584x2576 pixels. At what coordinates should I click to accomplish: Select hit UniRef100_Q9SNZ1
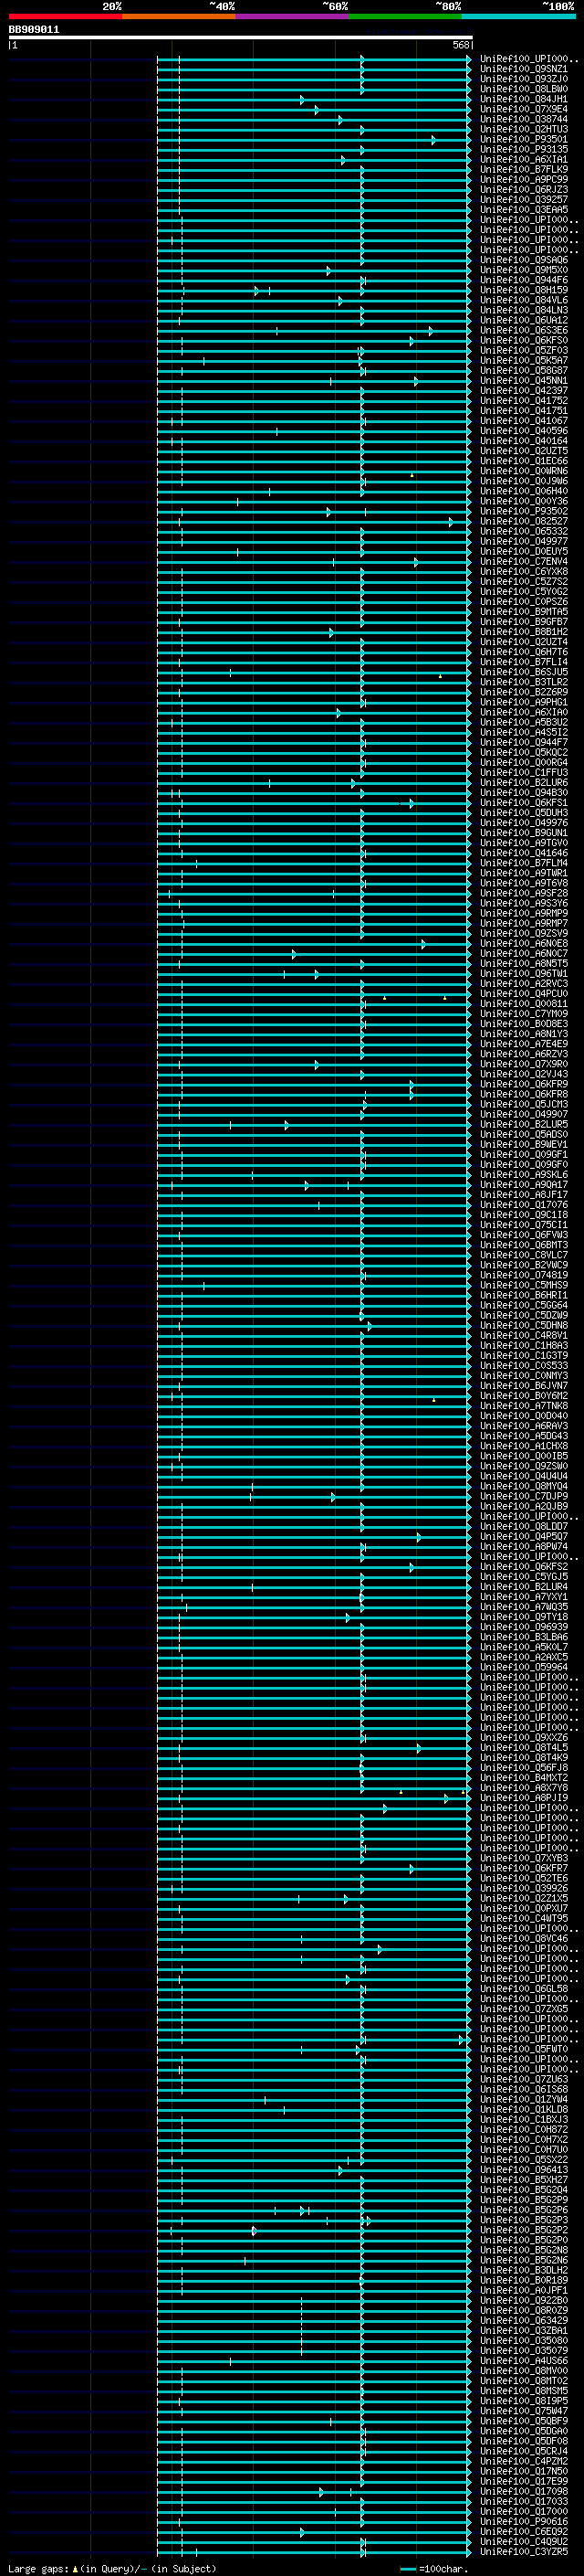[524, 69]
